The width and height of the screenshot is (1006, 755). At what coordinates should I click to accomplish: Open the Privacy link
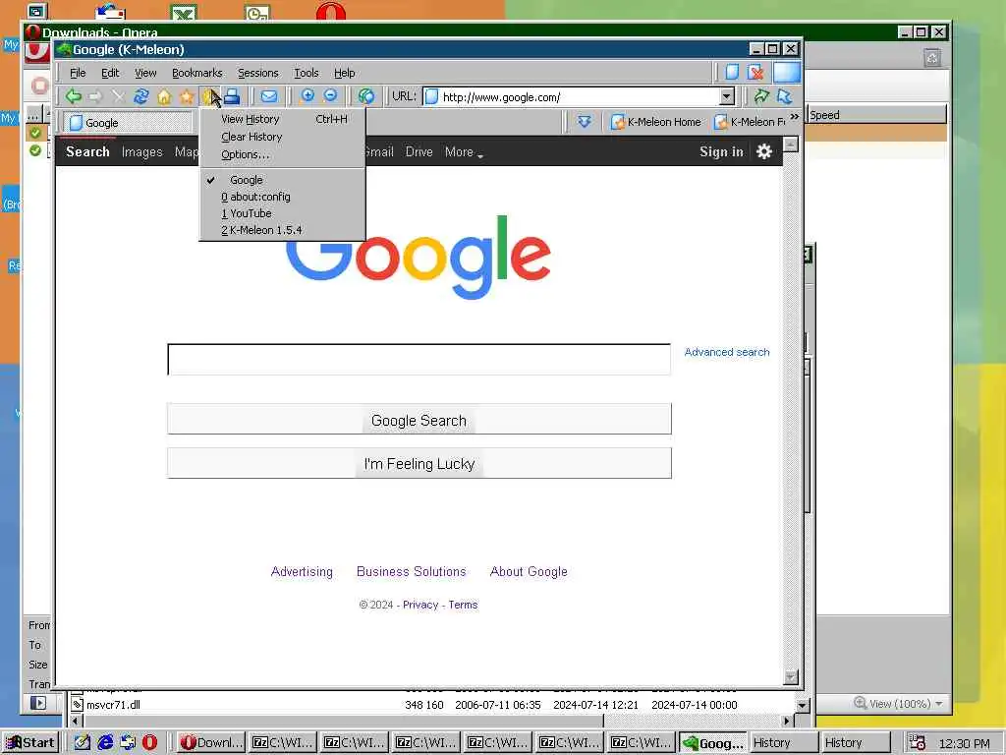[420, 605]
